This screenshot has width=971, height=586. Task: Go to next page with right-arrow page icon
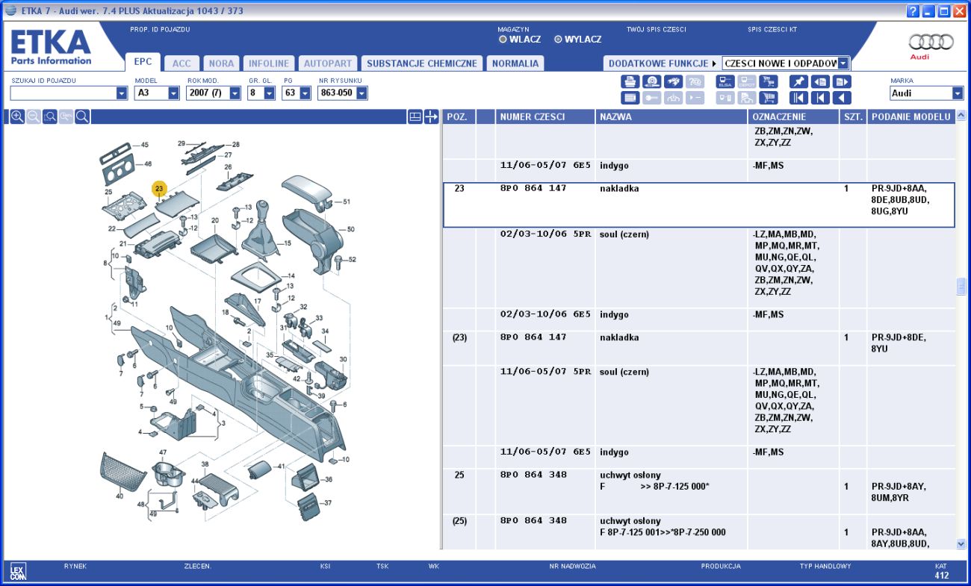pos(843,81)
